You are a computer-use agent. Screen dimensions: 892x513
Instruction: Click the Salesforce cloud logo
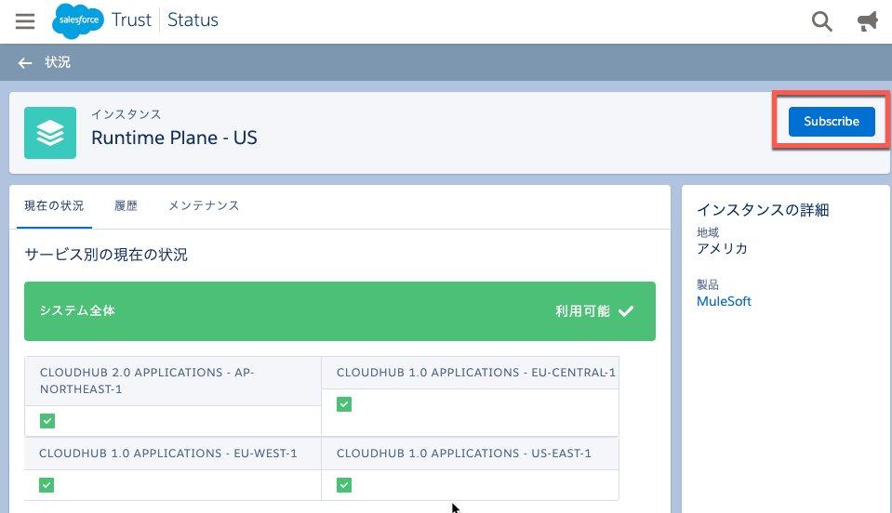pyautogui.click(x=78, y=21)
